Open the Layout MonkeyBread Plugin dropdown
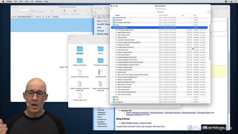Image resolution: width=238 pixels, height=134 pixels. point(25,17)
